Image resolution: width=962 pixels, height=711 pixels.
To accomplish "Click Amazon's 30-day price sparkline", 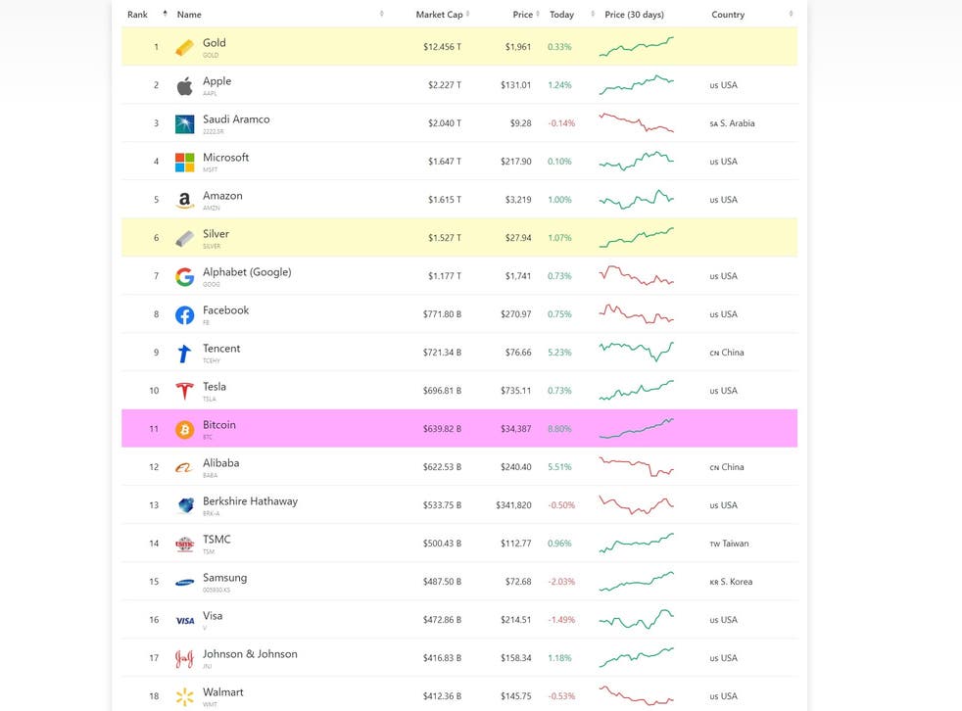I will tap(636, 200).
